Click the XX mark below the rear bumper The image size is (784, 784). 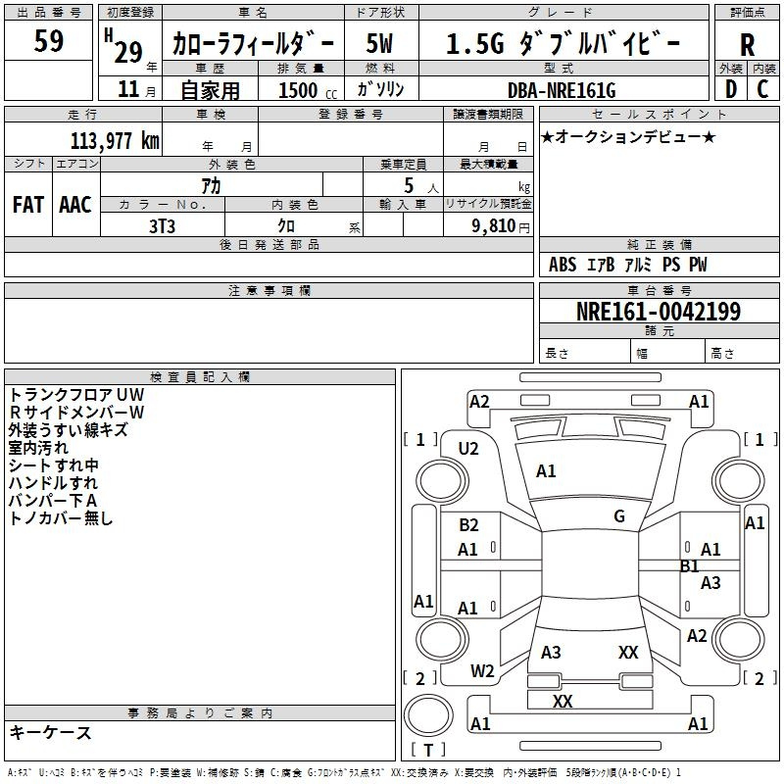pyautogui.click(x=563, y=702)
